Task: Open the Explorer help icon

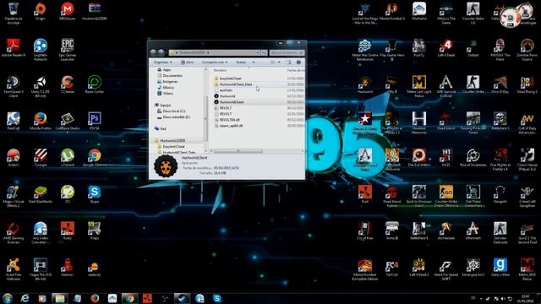Action: click(298, 62)
